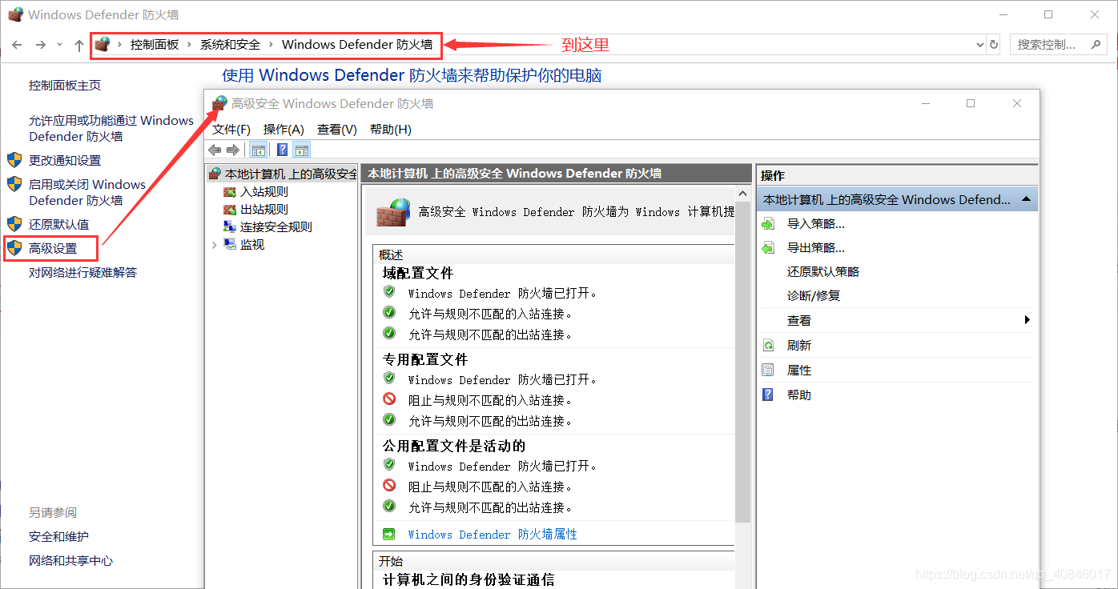The width and height of the screenshot is (1118, 589).
Task: Click the 系统和安全 breadcrumb
Action: click(231, 45)
